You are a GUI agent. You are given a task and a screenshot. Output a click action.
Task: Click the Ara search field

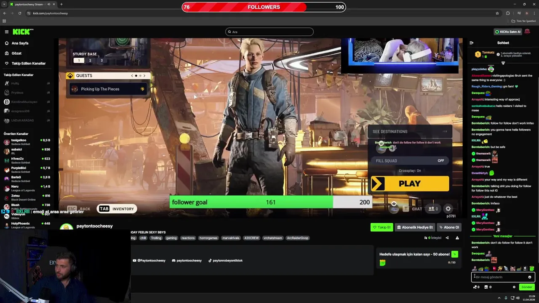(x=269, y=32)
